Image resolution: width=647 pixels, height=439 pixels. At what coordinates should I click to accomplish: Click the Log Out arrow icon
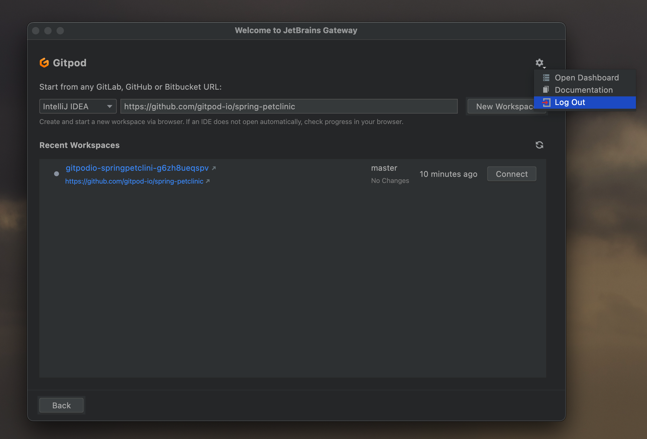click(546, 103)
